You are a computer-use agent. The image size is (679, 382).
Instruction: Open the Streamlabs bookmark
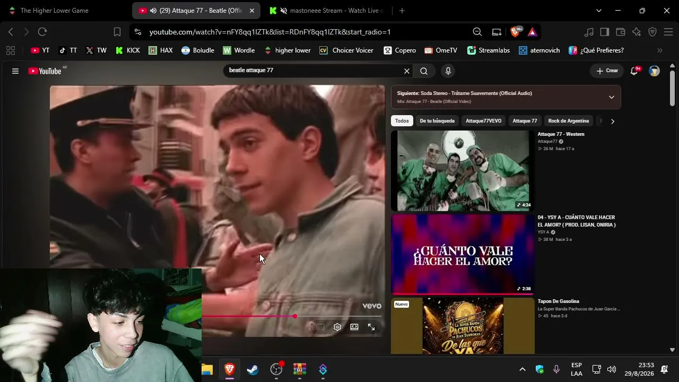pyautogui.click(x=489, y=50)
